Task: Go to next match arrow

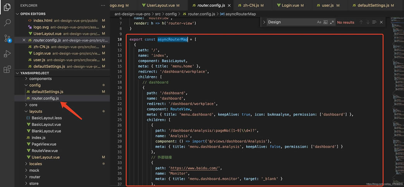Action: pyautogui.click(x=368, y=22)
